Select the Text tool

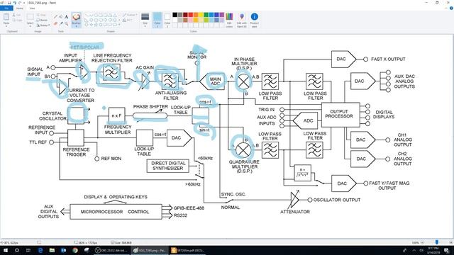[66, 16]
